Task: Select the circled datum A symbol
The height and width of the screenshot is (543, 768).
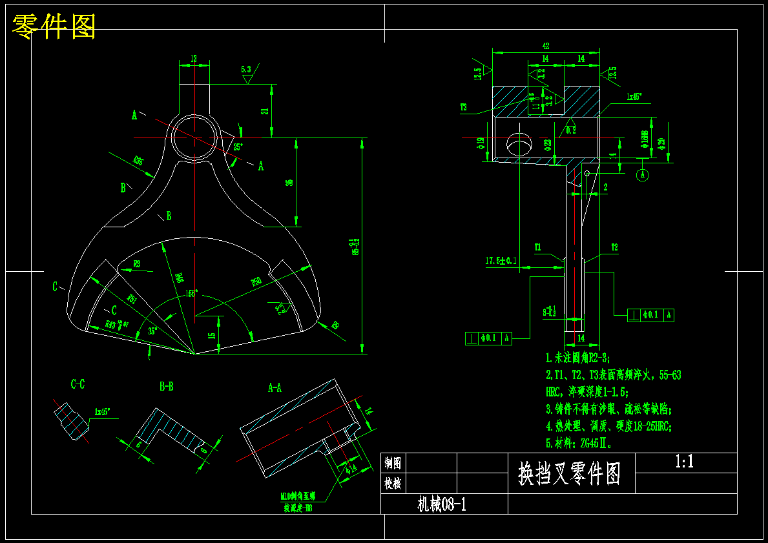Action: [643, 174]
